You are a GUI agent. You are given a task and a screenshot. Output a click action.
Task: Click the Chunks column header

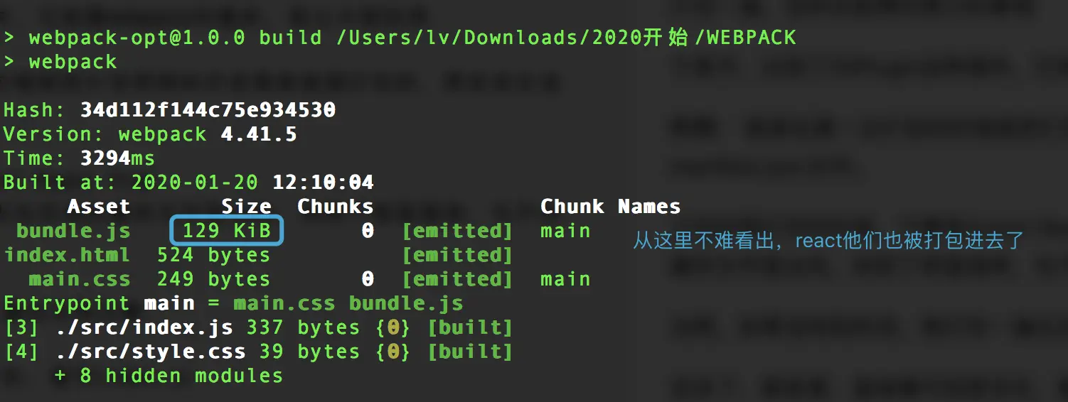[x=336, y=207]
